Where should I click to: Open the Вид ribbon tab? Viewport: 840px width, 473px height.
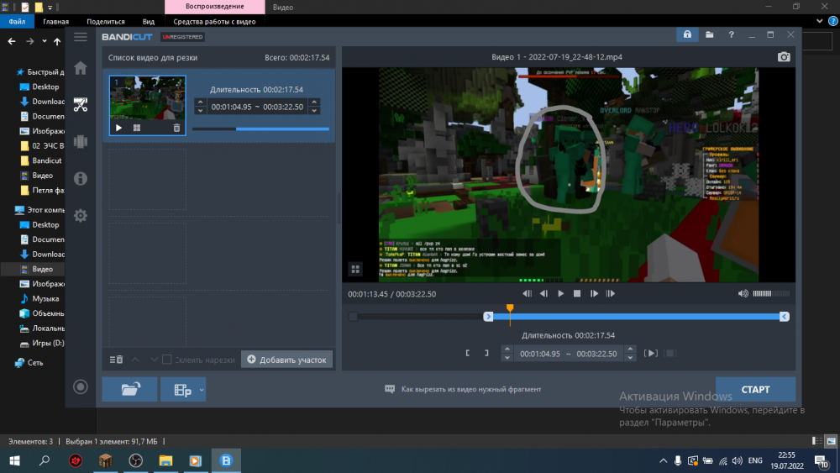pyautogui.click(x=149, y=22)
